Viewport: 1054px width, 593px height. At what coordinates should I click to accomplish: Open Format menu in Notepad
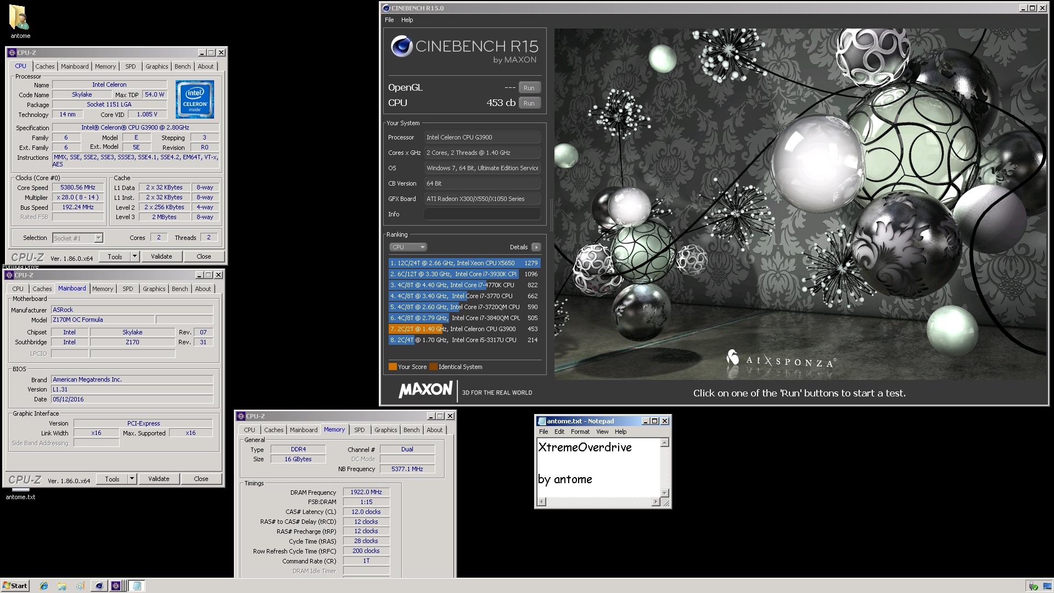click(x=580, y=432)
